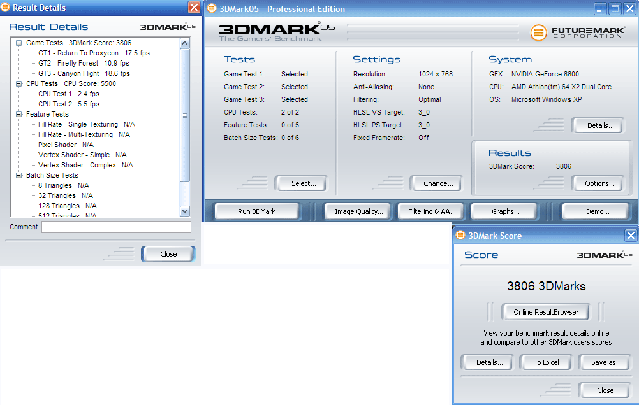Open results Options... button
Screen dimensions: 639x405
(598, 183)
